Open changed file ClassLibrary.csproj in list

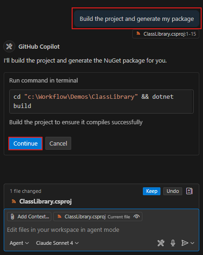click(45, 202)
